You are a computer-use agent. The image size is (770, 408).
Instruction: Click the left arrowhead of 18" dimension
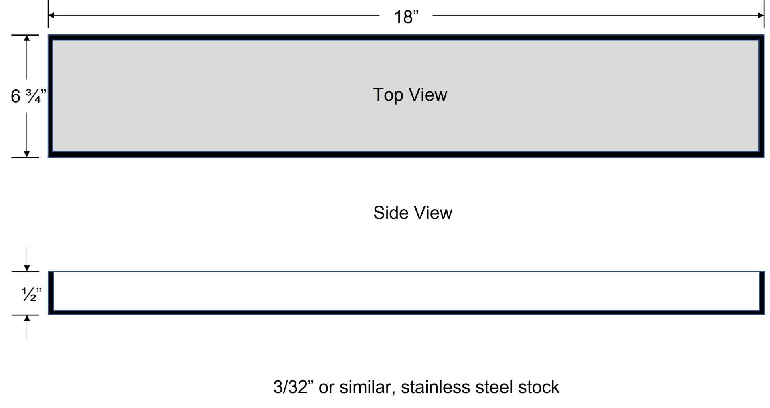pos(51,15)
